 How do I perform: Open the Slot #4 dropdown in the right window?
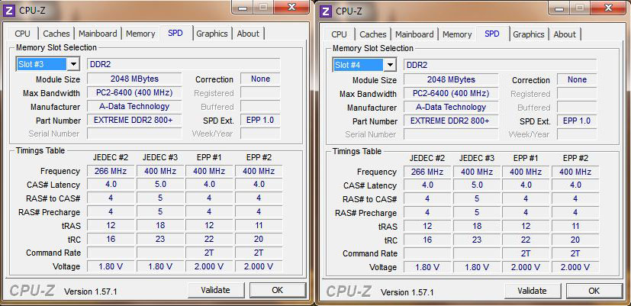(x=390, y=65)
